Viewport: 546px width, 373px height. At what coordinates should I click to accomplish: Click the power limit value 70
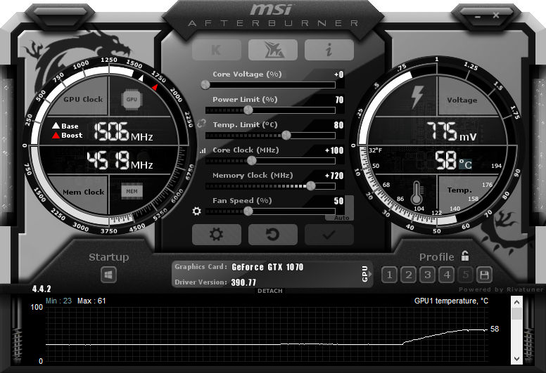pos(339,100)
